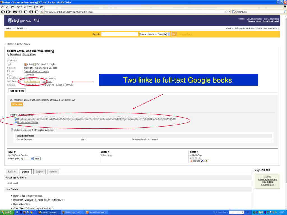Click the search magnifier icon in Firefox search bar
The image size is (287, 215).
click(285, 12)
